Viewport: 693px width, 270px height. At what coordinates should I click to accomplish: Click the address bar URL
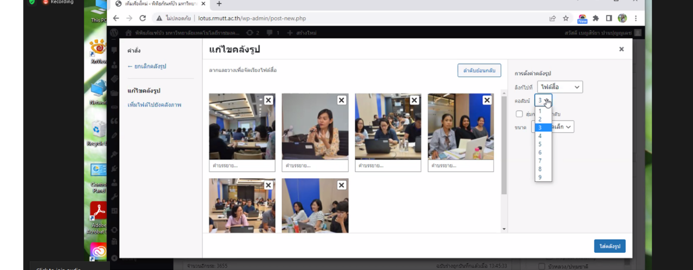pyautogui.click(x=252, y=18)
